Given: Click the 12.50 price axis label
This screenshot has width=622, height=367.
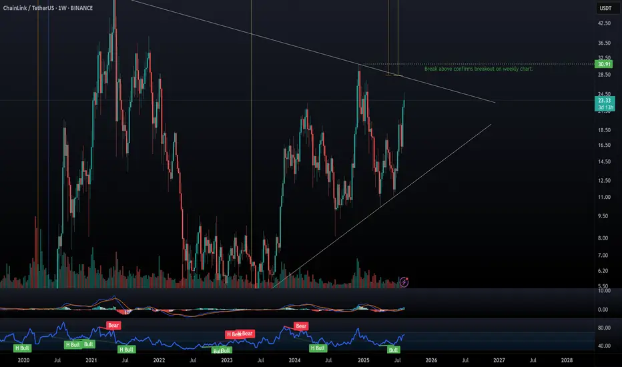Looking at the screenshot, I should point(604,181).
